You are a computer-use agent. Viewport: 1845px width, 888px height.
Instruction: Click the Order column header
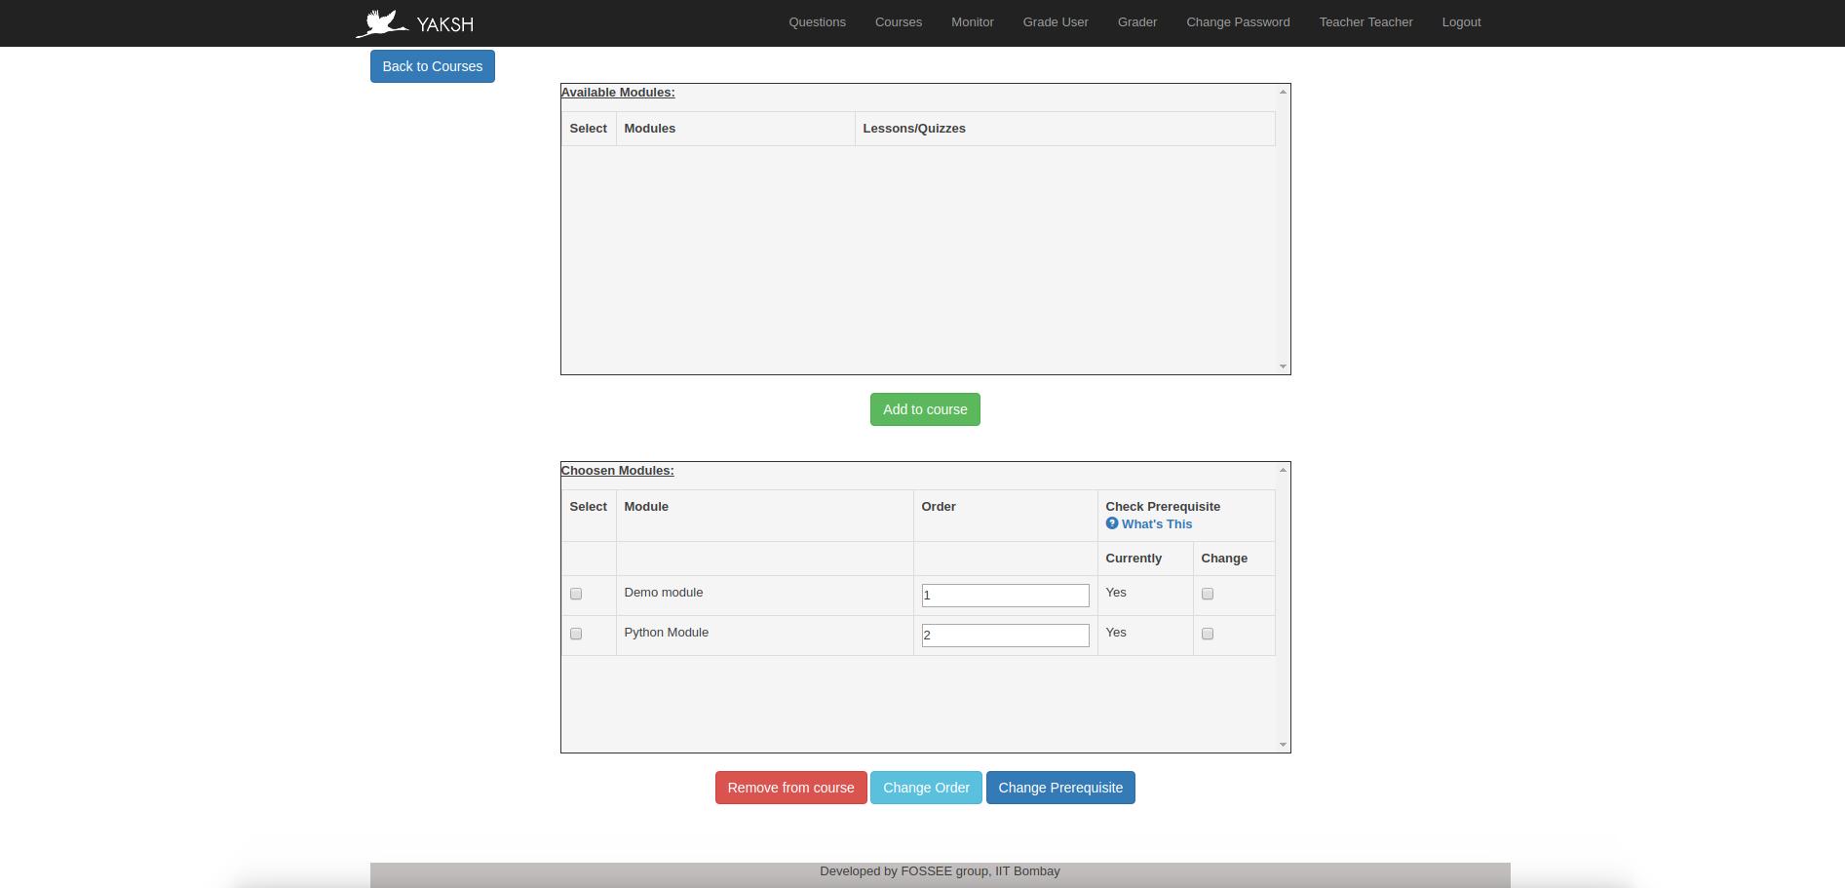(939, 507)
